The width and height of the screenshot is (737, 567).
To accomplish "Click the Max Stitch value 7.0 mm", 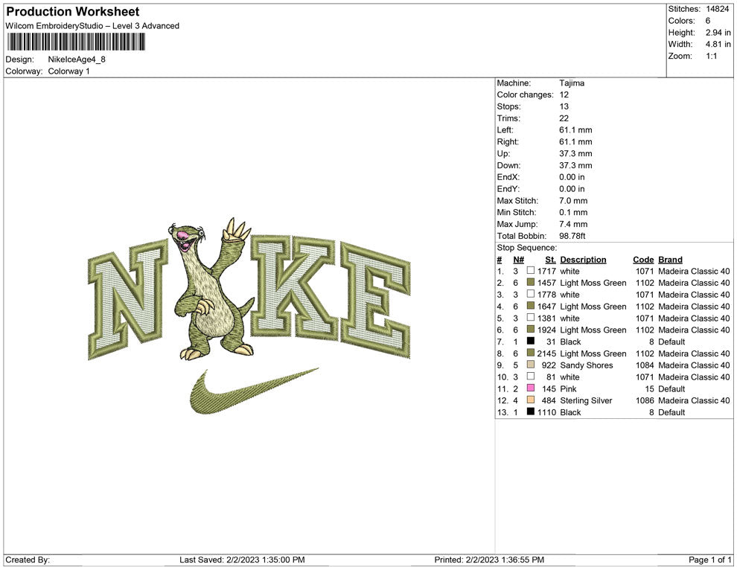I will coord(573,201).
